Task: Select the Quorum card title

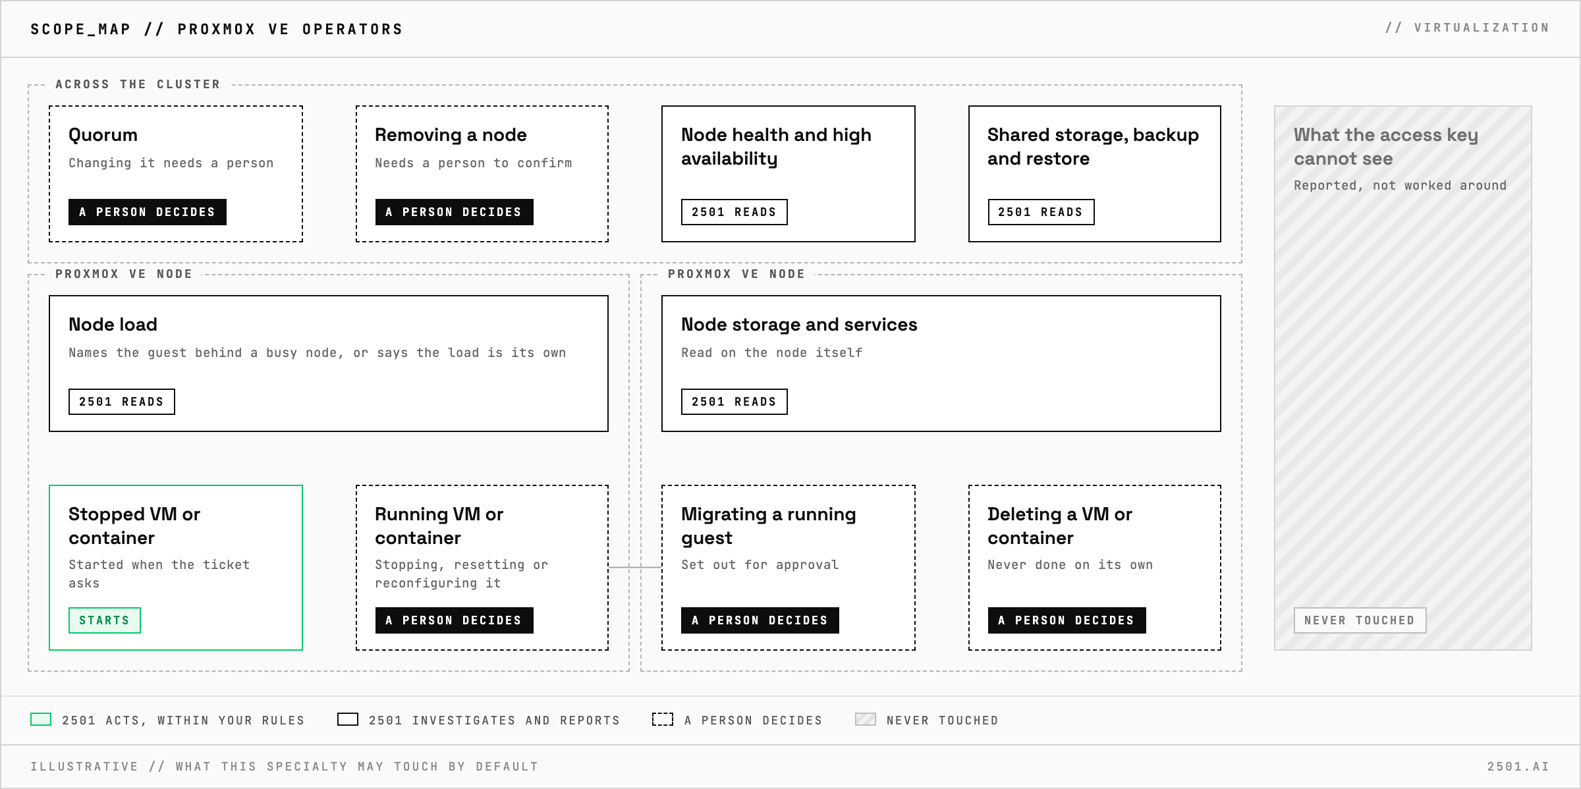Action: pyautogui.click(x=103, y=135)
